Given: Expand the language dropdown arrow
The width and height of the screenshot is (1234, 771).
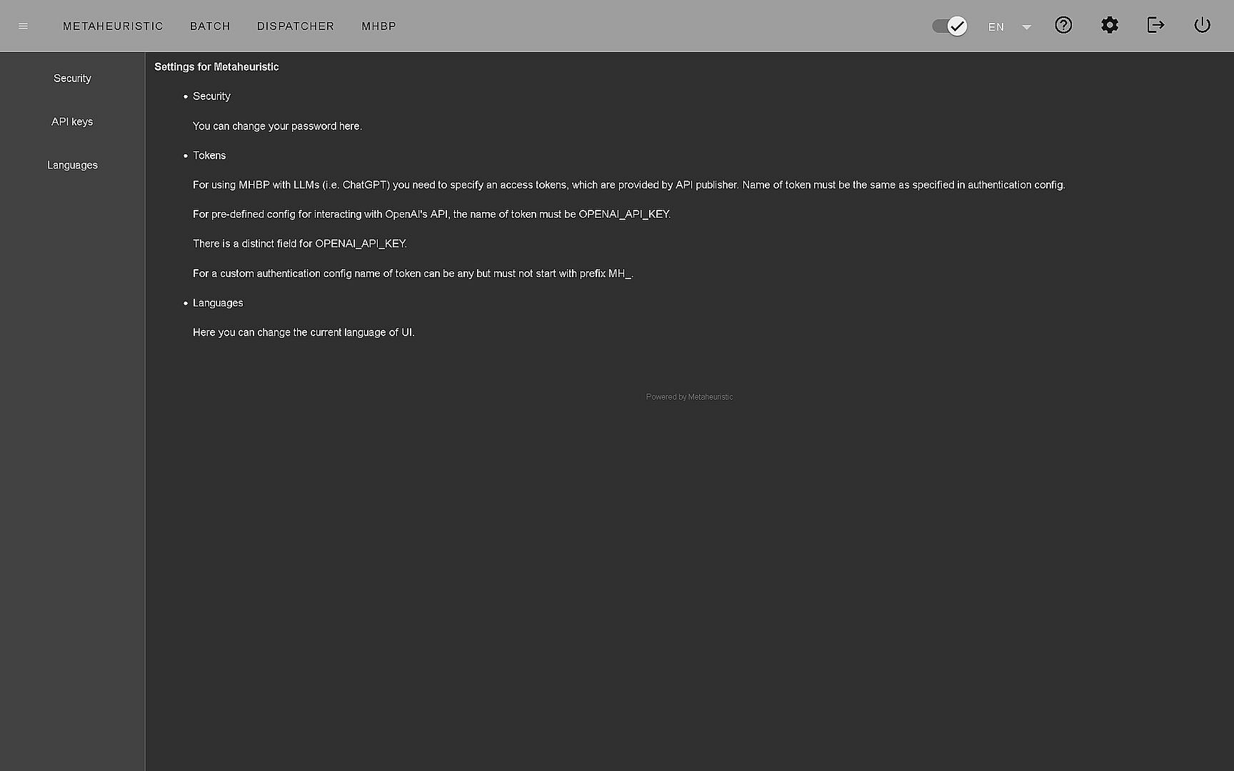Looking at the screenshot, I should [x=1026, y=27].
